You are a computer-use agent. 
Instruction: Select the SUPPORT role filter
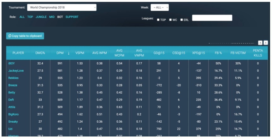(72, 17)
